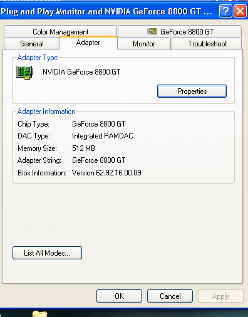This screenshot has height=317, width=248.
Task: Switch to the Color Management tab
Action: click(x=60, y=31)
